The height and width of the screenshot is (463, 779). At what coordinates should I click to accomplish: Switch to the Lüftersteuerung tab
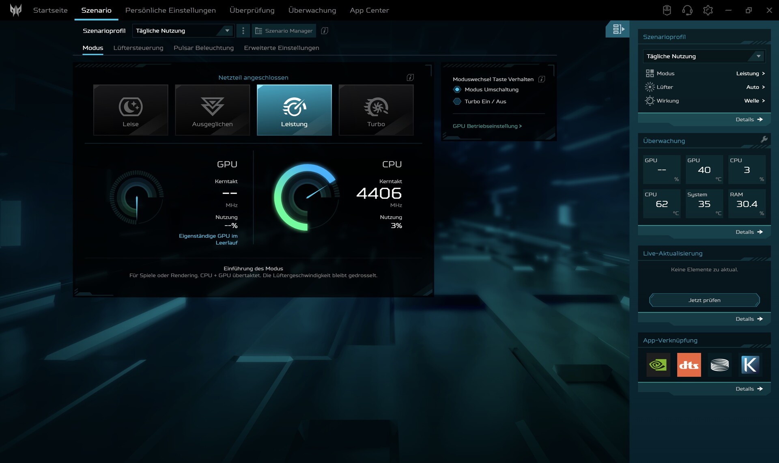(x=138, y=48)
